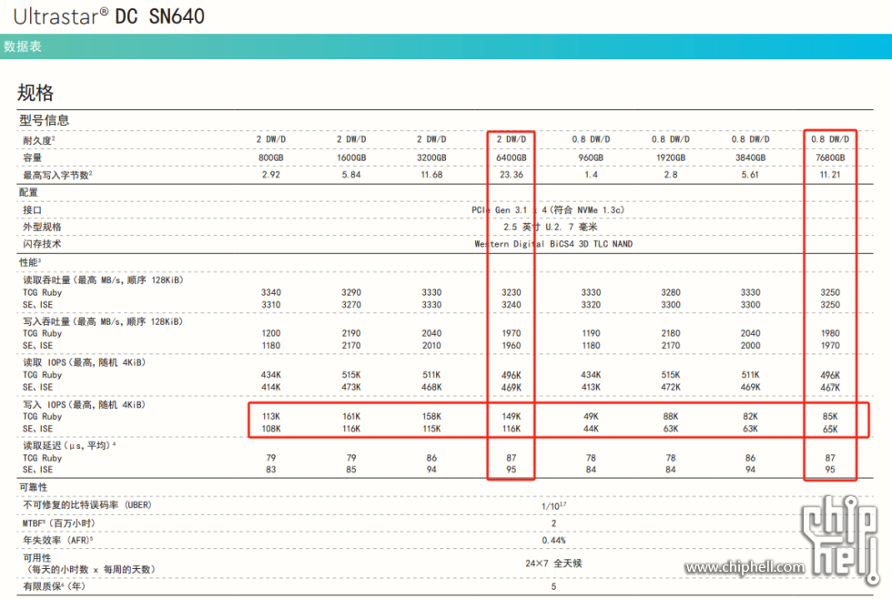Click the 耐久度 row label

click(38, 140)
